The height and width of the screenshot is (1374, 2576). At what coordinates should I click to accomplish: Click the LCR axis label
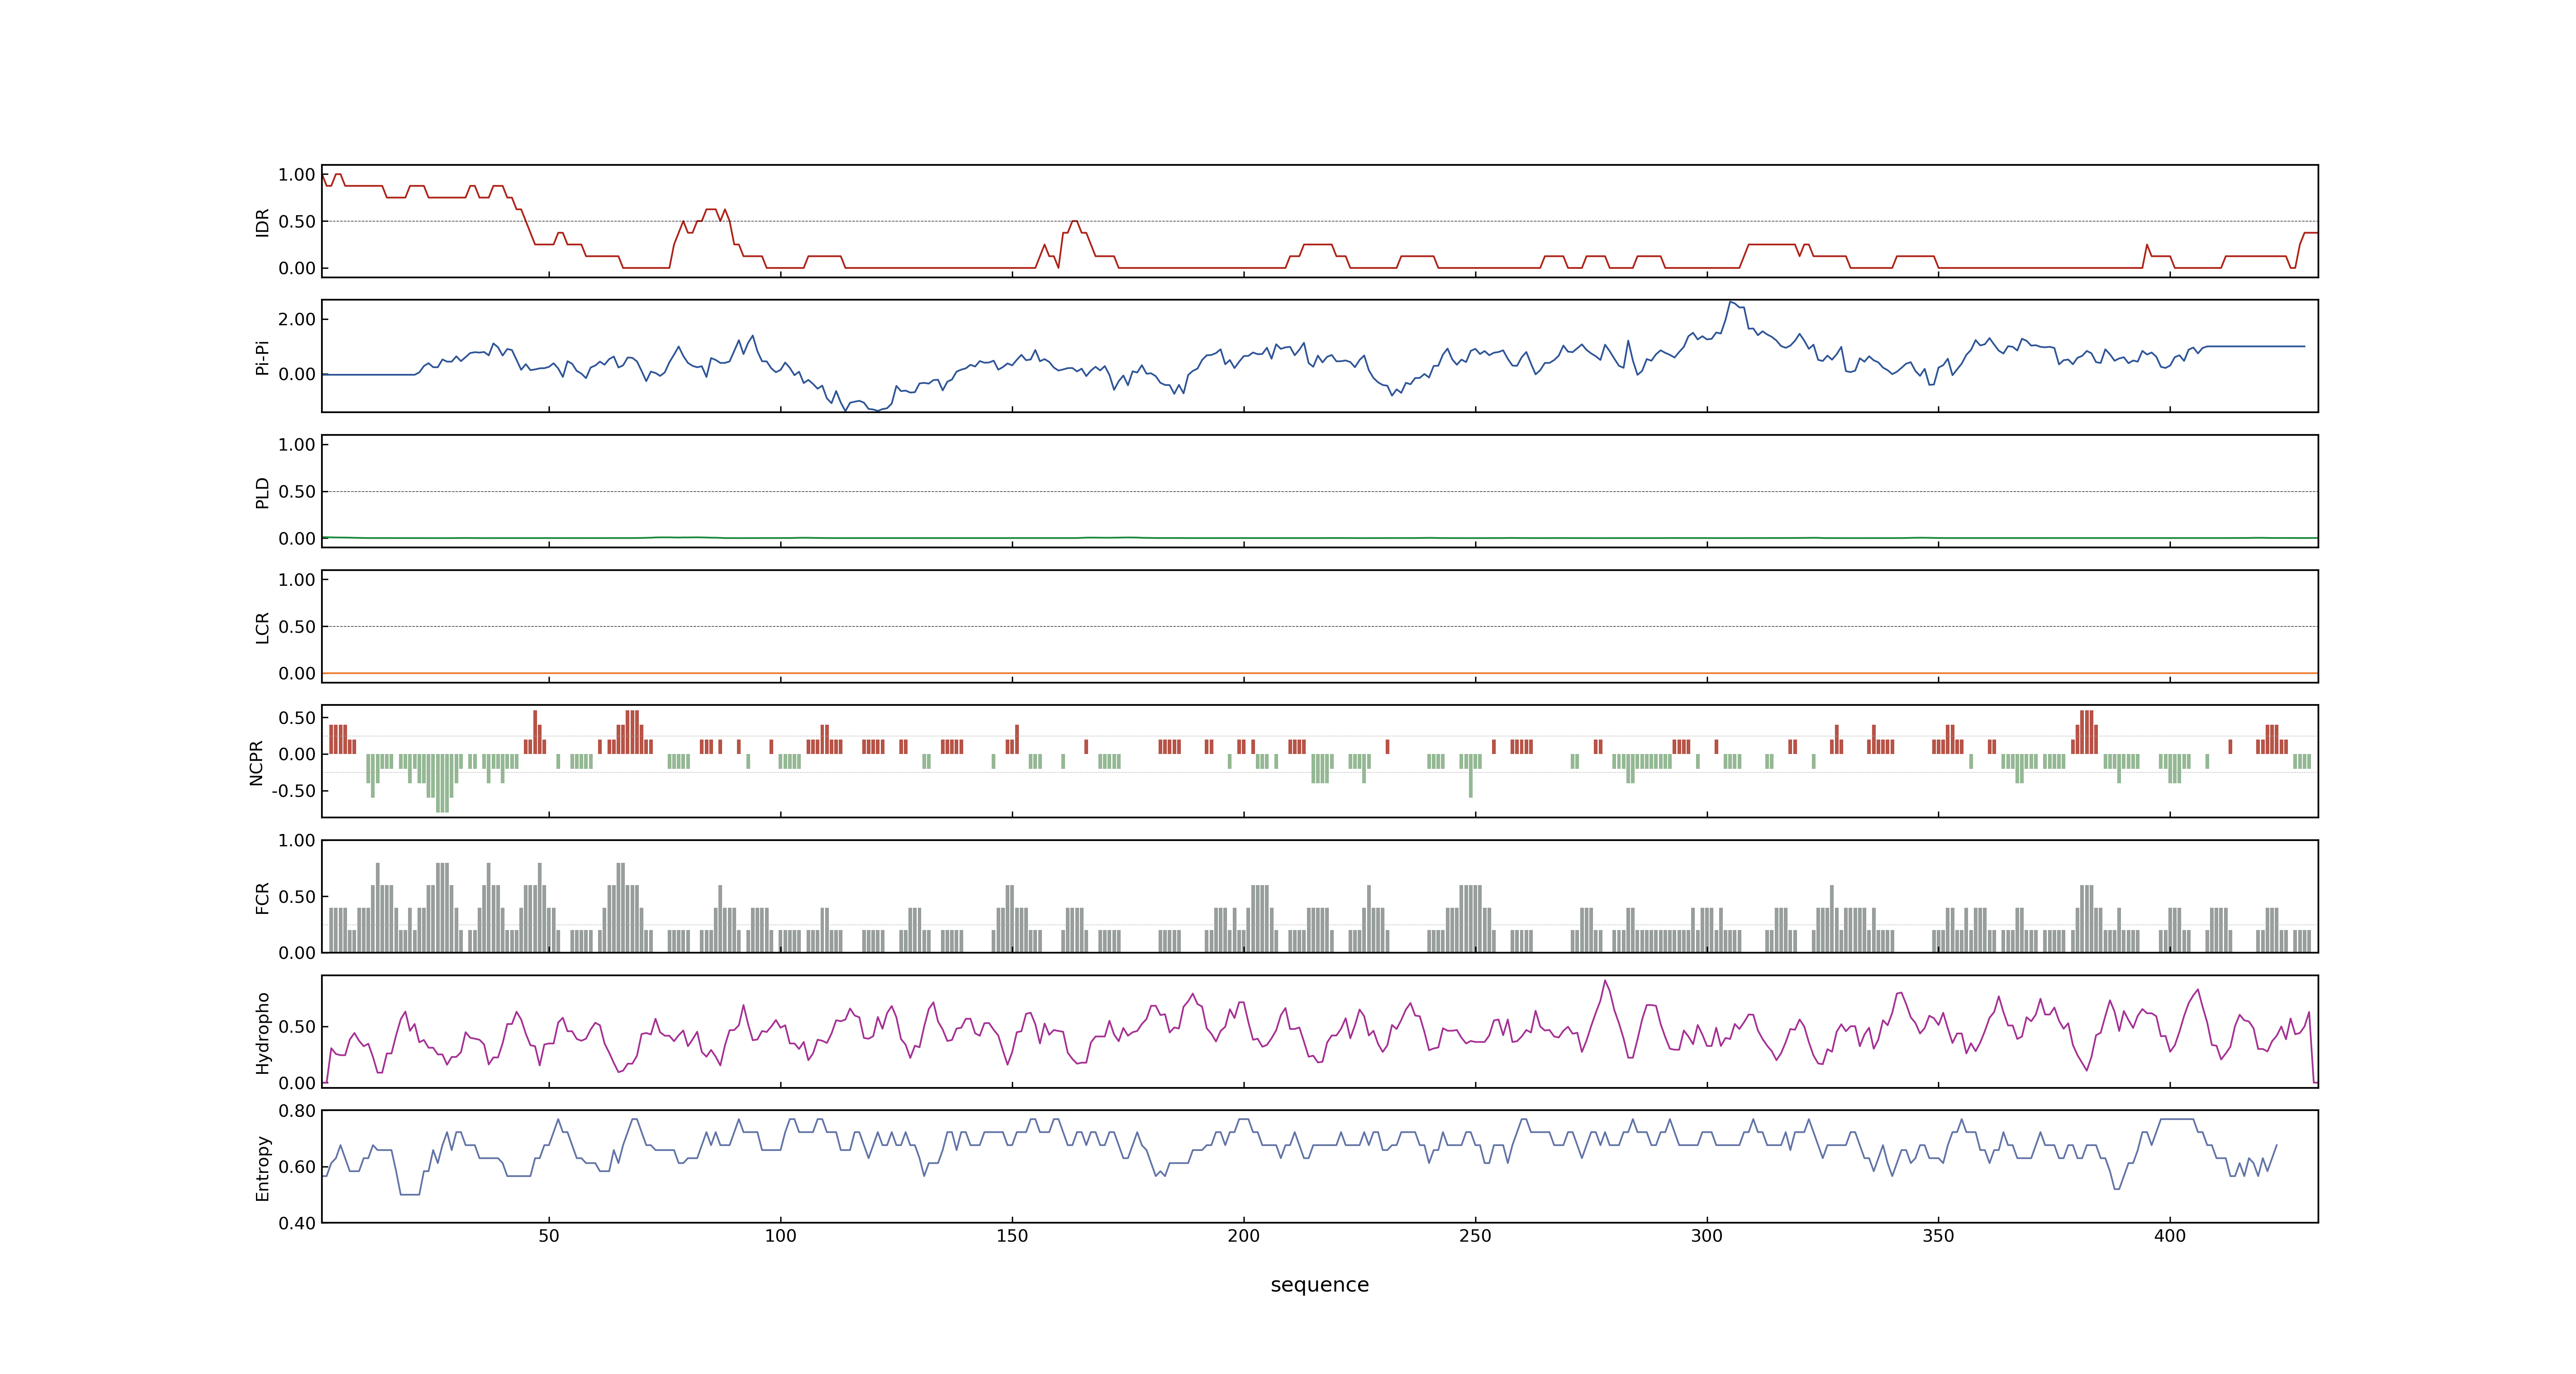tap(262, 627)
